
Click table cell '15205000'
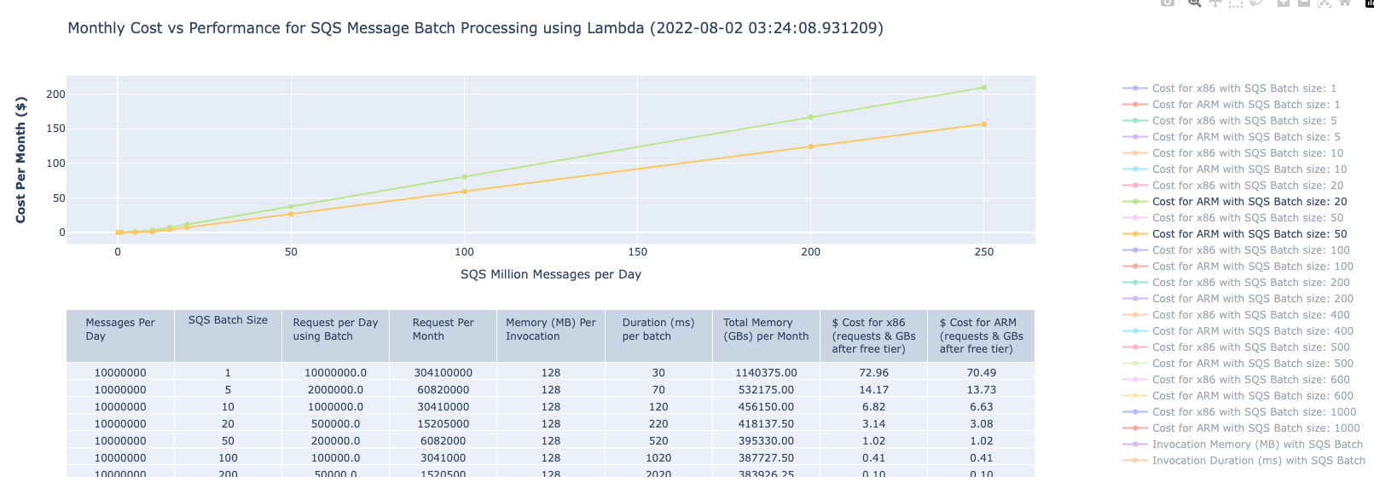point(443,424)
